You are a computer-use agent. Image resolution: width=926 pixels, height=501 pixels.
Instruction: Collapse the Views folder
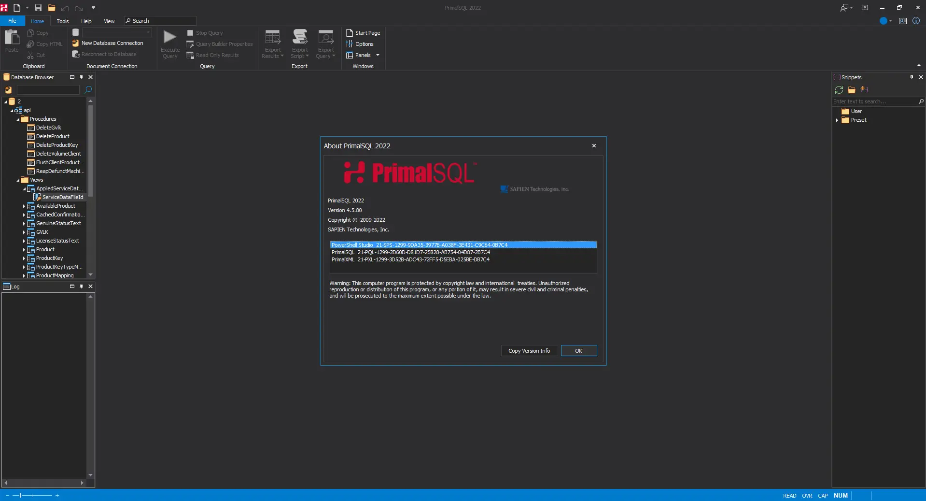pyautogui.click(x=18, y=180)
